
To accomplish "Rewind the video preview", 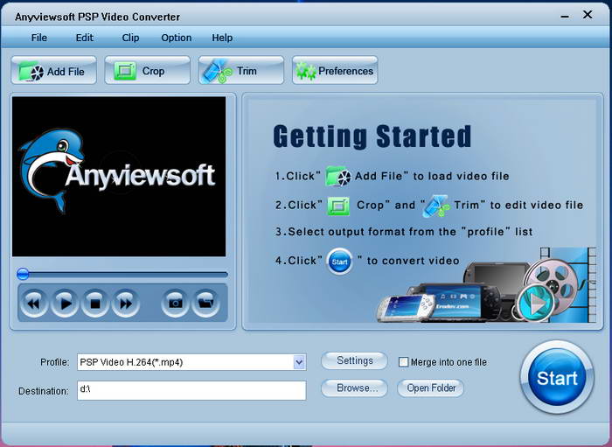I will [x=34, y=303].
